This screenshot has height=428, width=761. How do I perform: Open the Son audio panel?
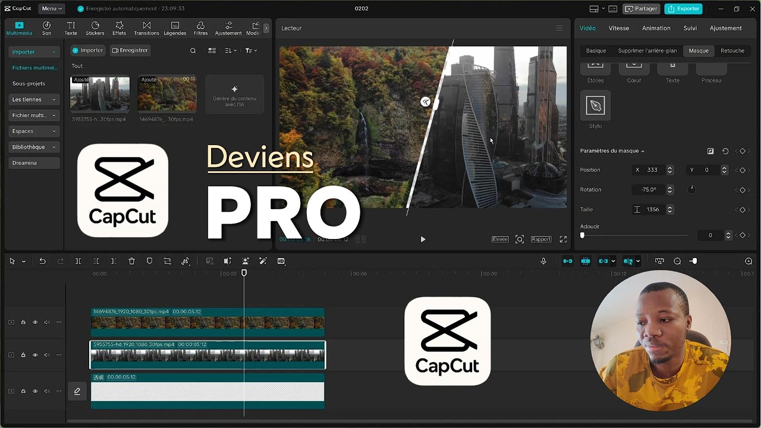click(46, 29)
